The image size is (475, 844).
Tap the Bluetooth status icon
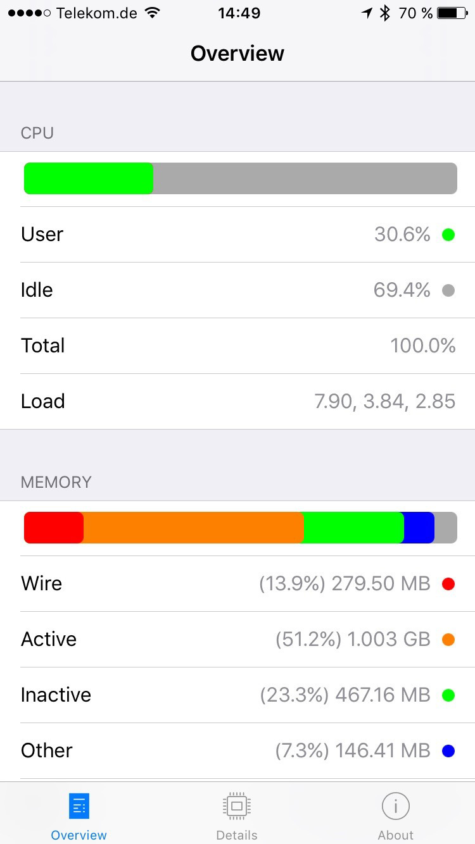[x=384, y=13]
